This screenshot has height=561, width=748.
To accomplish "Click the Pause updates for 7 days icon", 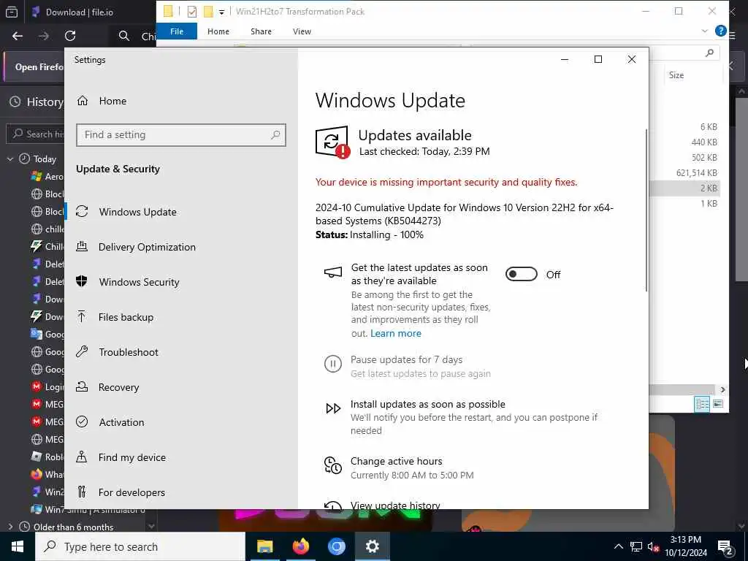I will coord(333,364).
